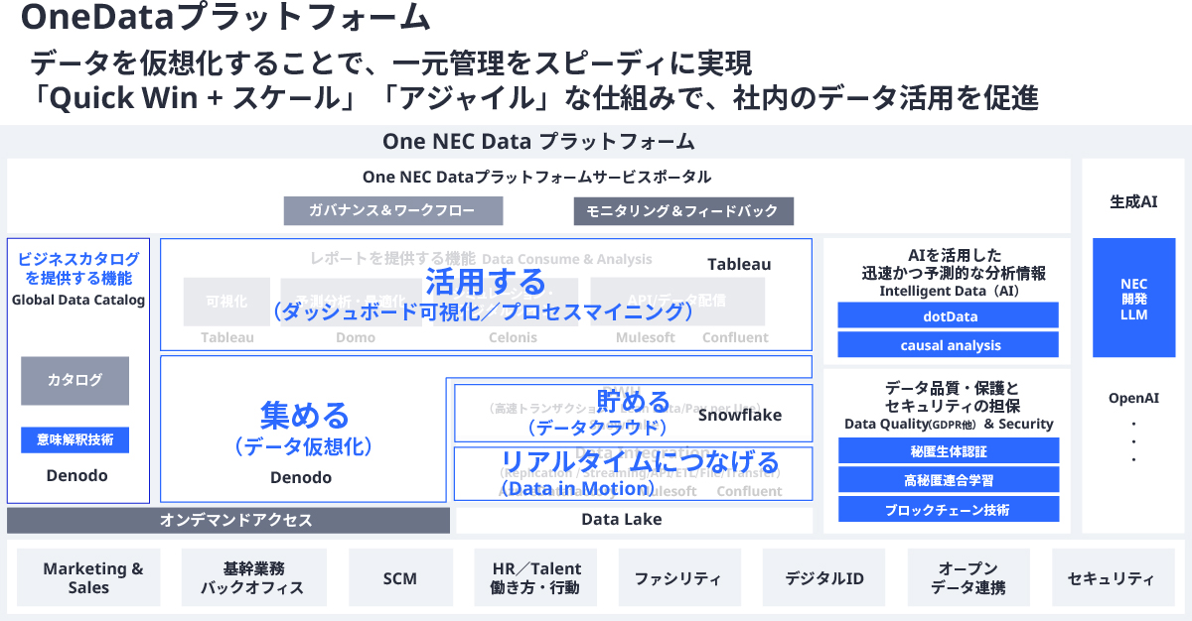The width and height of the screenshot is (1192, 621).
Task: Click the HR／Talent 働き方・行動 tile
Action: pyautogui.click(x=536, y=577)
